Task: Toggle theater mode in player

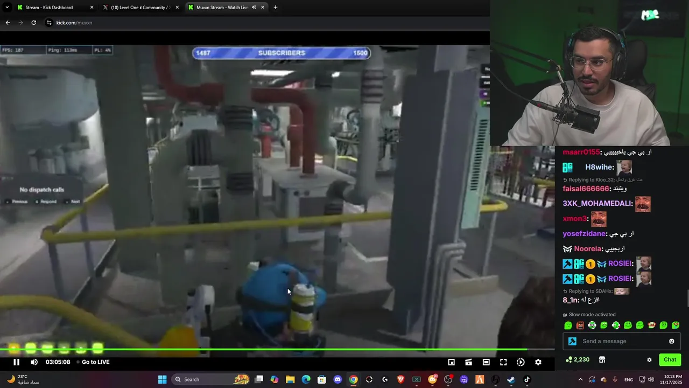Action: pos(486,362)
